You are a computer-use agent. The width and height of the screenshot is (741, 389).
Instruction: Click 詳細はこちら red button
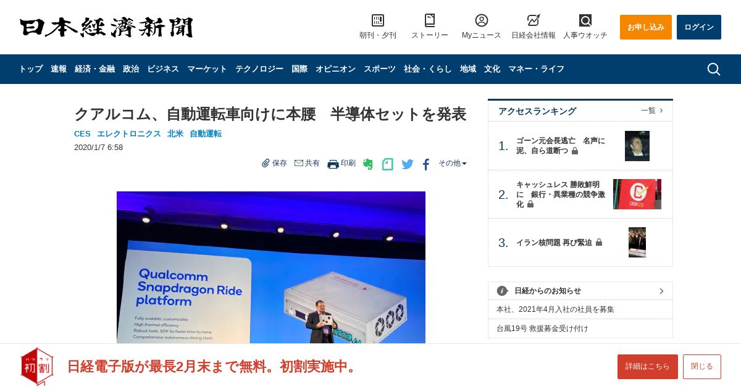(x=648, y=367)
